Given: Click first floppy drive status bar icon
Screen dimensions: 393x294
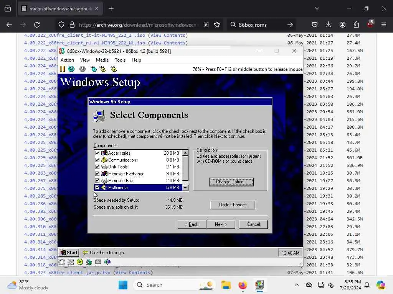Looking at the screenshot, I should (x=62, y=262).
